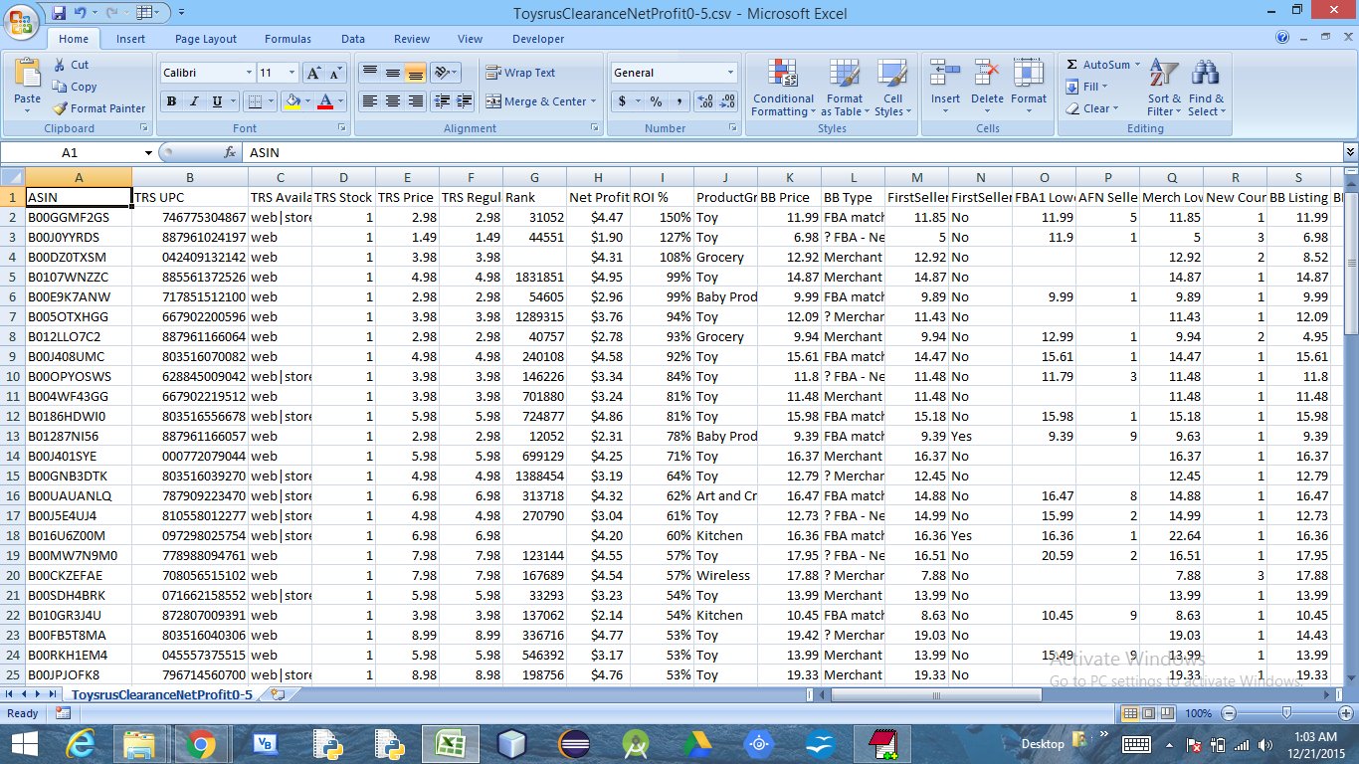
Task: Open the Insert Function dialog
Action: 230,152
